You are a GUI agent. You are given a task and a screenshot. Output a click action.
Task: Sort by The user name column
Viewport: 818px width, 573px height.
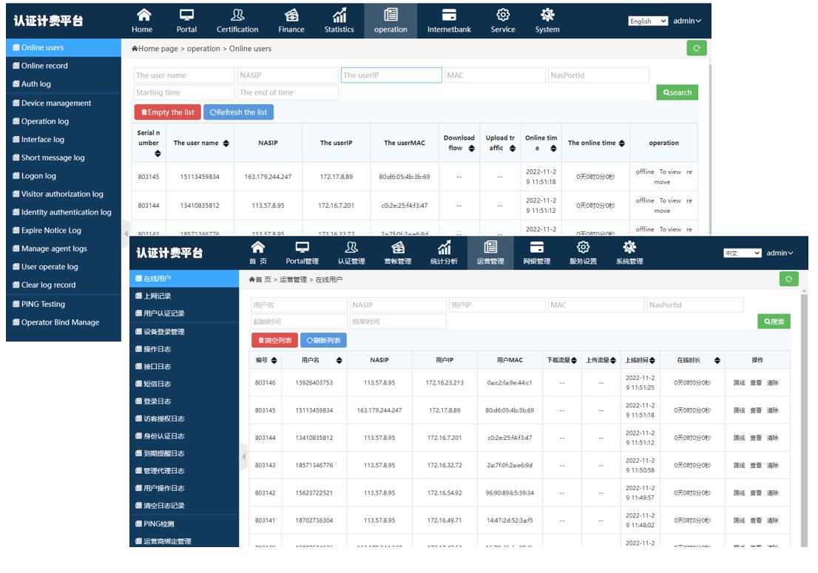click(x=226, y=143)
